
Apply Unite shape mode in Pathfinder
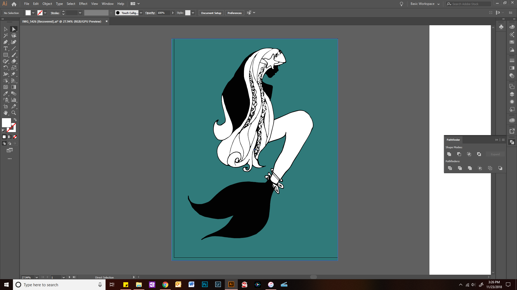(x=449, y=154)
